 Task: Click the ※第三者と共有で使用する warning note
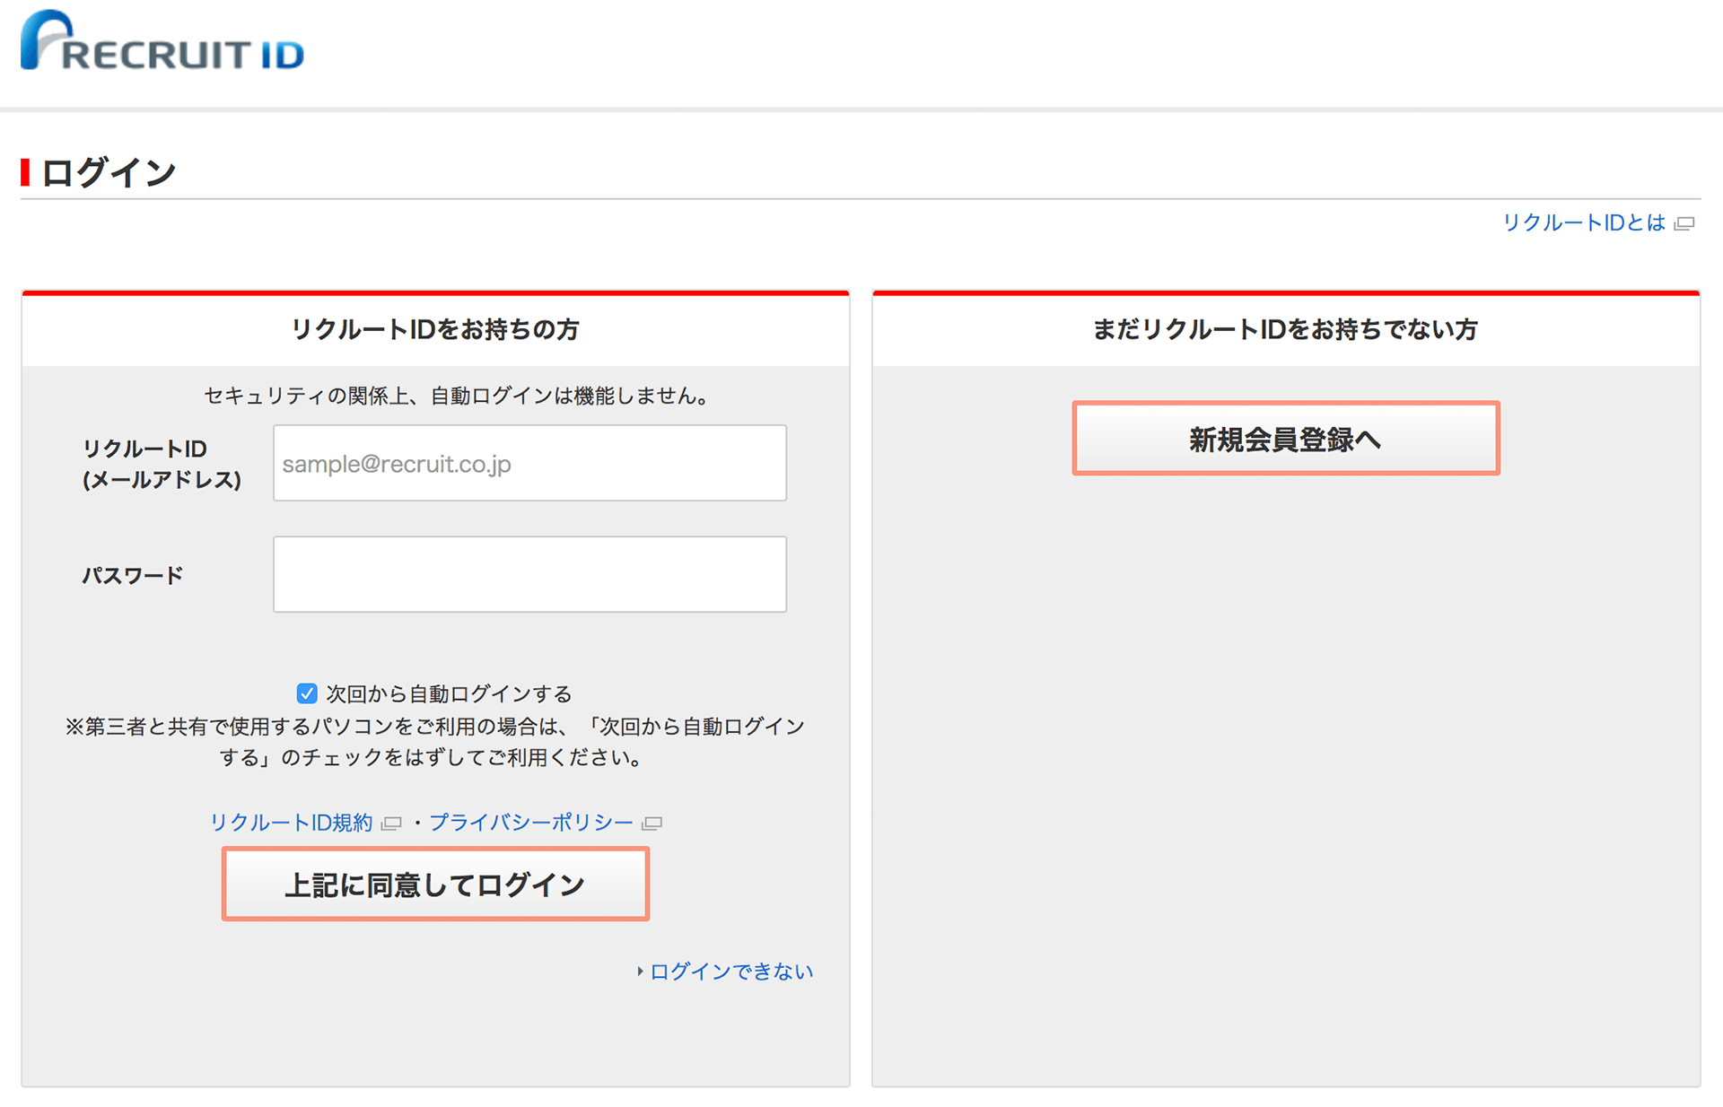434,742
